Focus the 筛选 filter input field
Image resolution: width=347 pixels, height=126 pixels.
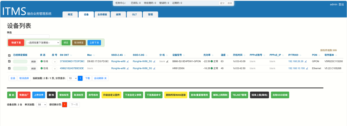(x=28, y=36)
